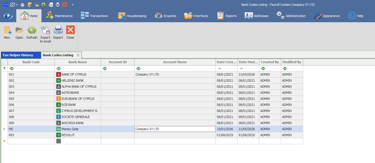Click the small open folder icon in title bar
The width and height of the screenshot is (375, 163).
pos(37,4)
